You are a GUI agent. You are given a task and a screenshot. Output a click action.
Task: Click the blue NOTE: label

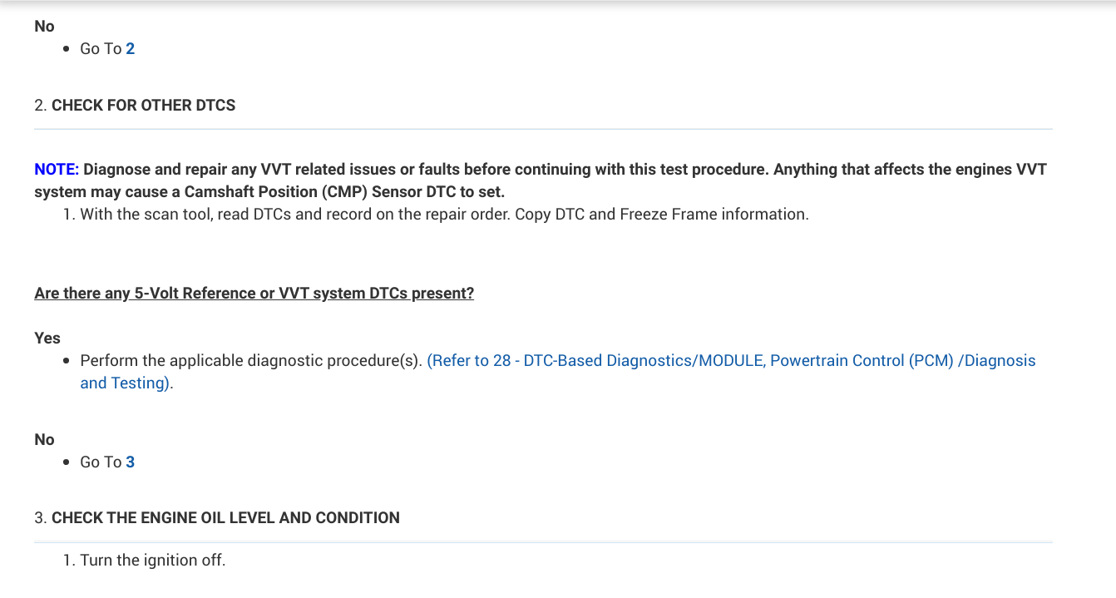point(57,170)
